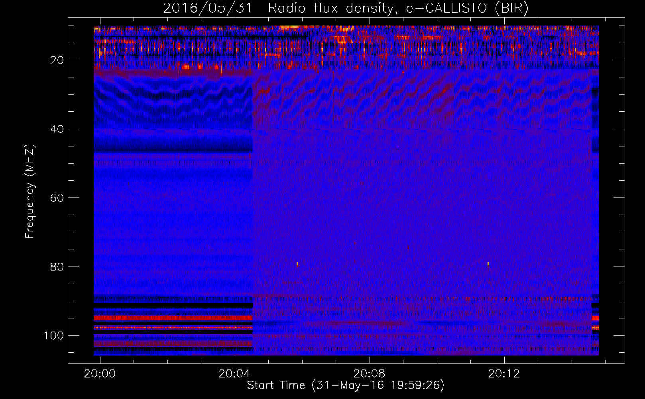This screenshot has height=399, width=645.
Task: Click the '20:12' time tick label
Action: 504,373
